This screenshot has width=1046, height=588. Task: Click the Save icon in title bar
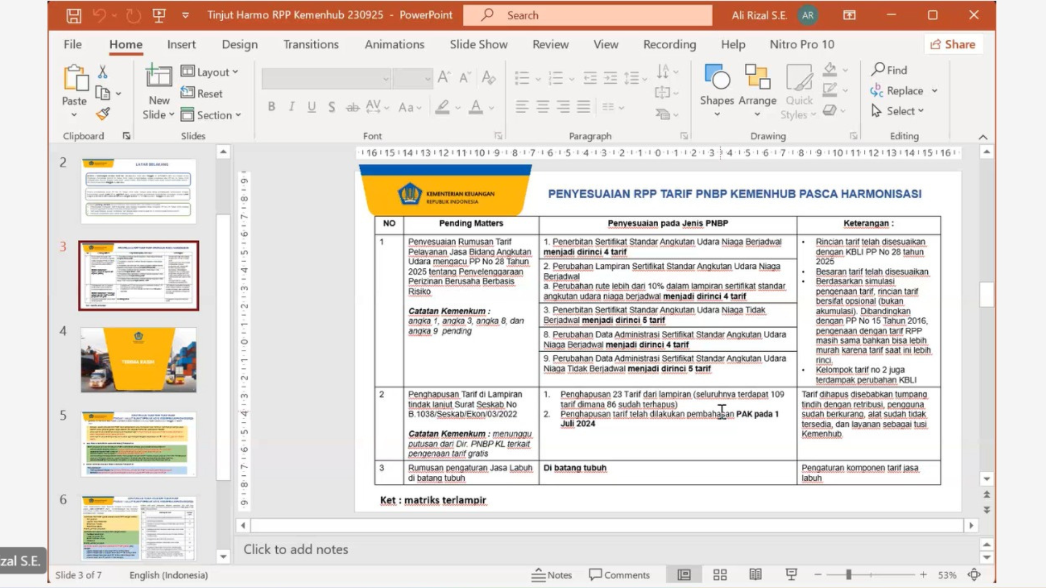coord(74,15)
